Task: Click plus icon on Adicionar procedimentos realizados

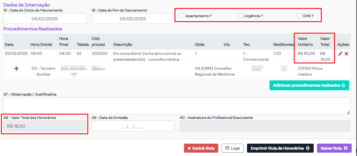Action: click(343, 85)
